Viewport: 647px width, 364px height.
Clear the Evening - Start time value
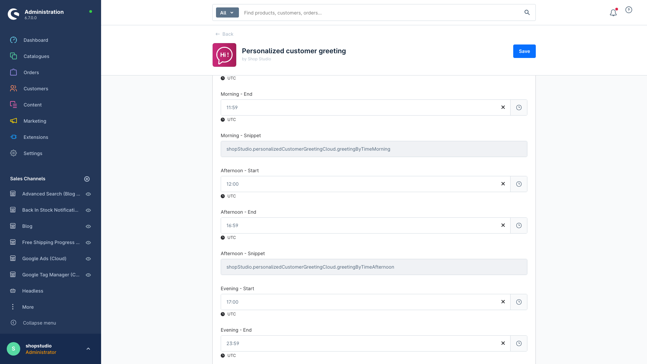503,302
